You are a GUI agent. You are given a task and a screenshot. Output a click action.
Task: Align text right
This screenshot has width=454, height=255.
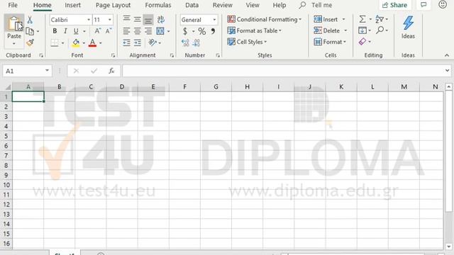point(148,31)
